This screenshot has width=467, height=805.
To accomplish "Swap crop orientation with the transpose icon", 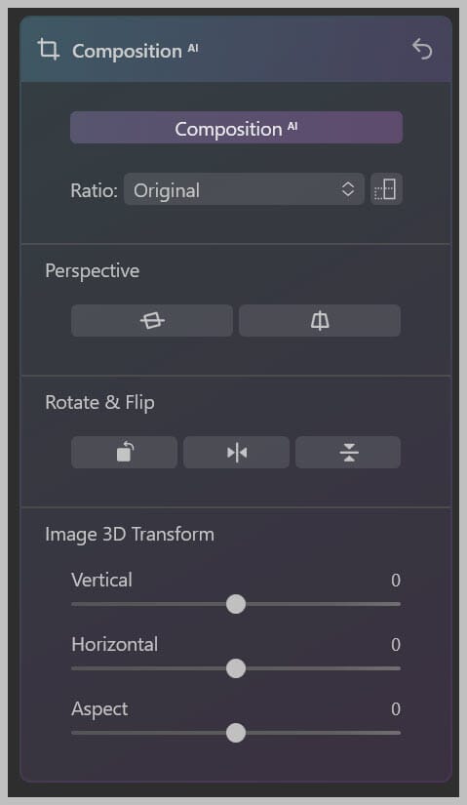I will click(386, 189).
